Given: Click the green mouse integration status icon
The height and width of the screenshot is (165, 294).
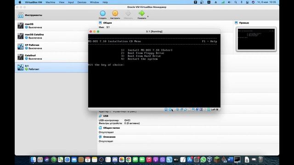Looking at the screenshot, I should [209, 110].
